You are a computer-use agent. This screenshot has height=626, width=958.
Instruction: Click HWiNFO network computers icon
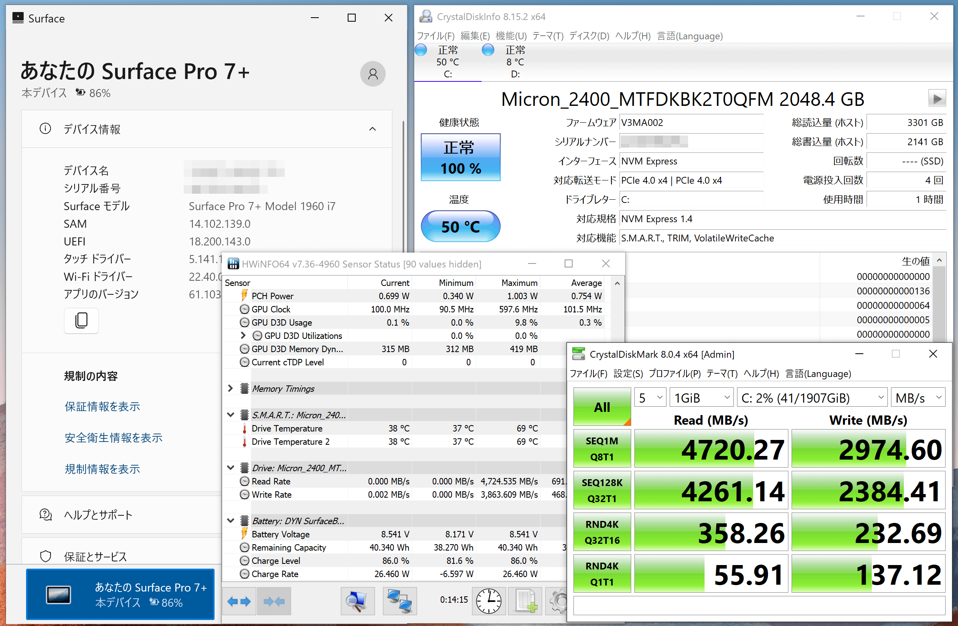[399, 602]
